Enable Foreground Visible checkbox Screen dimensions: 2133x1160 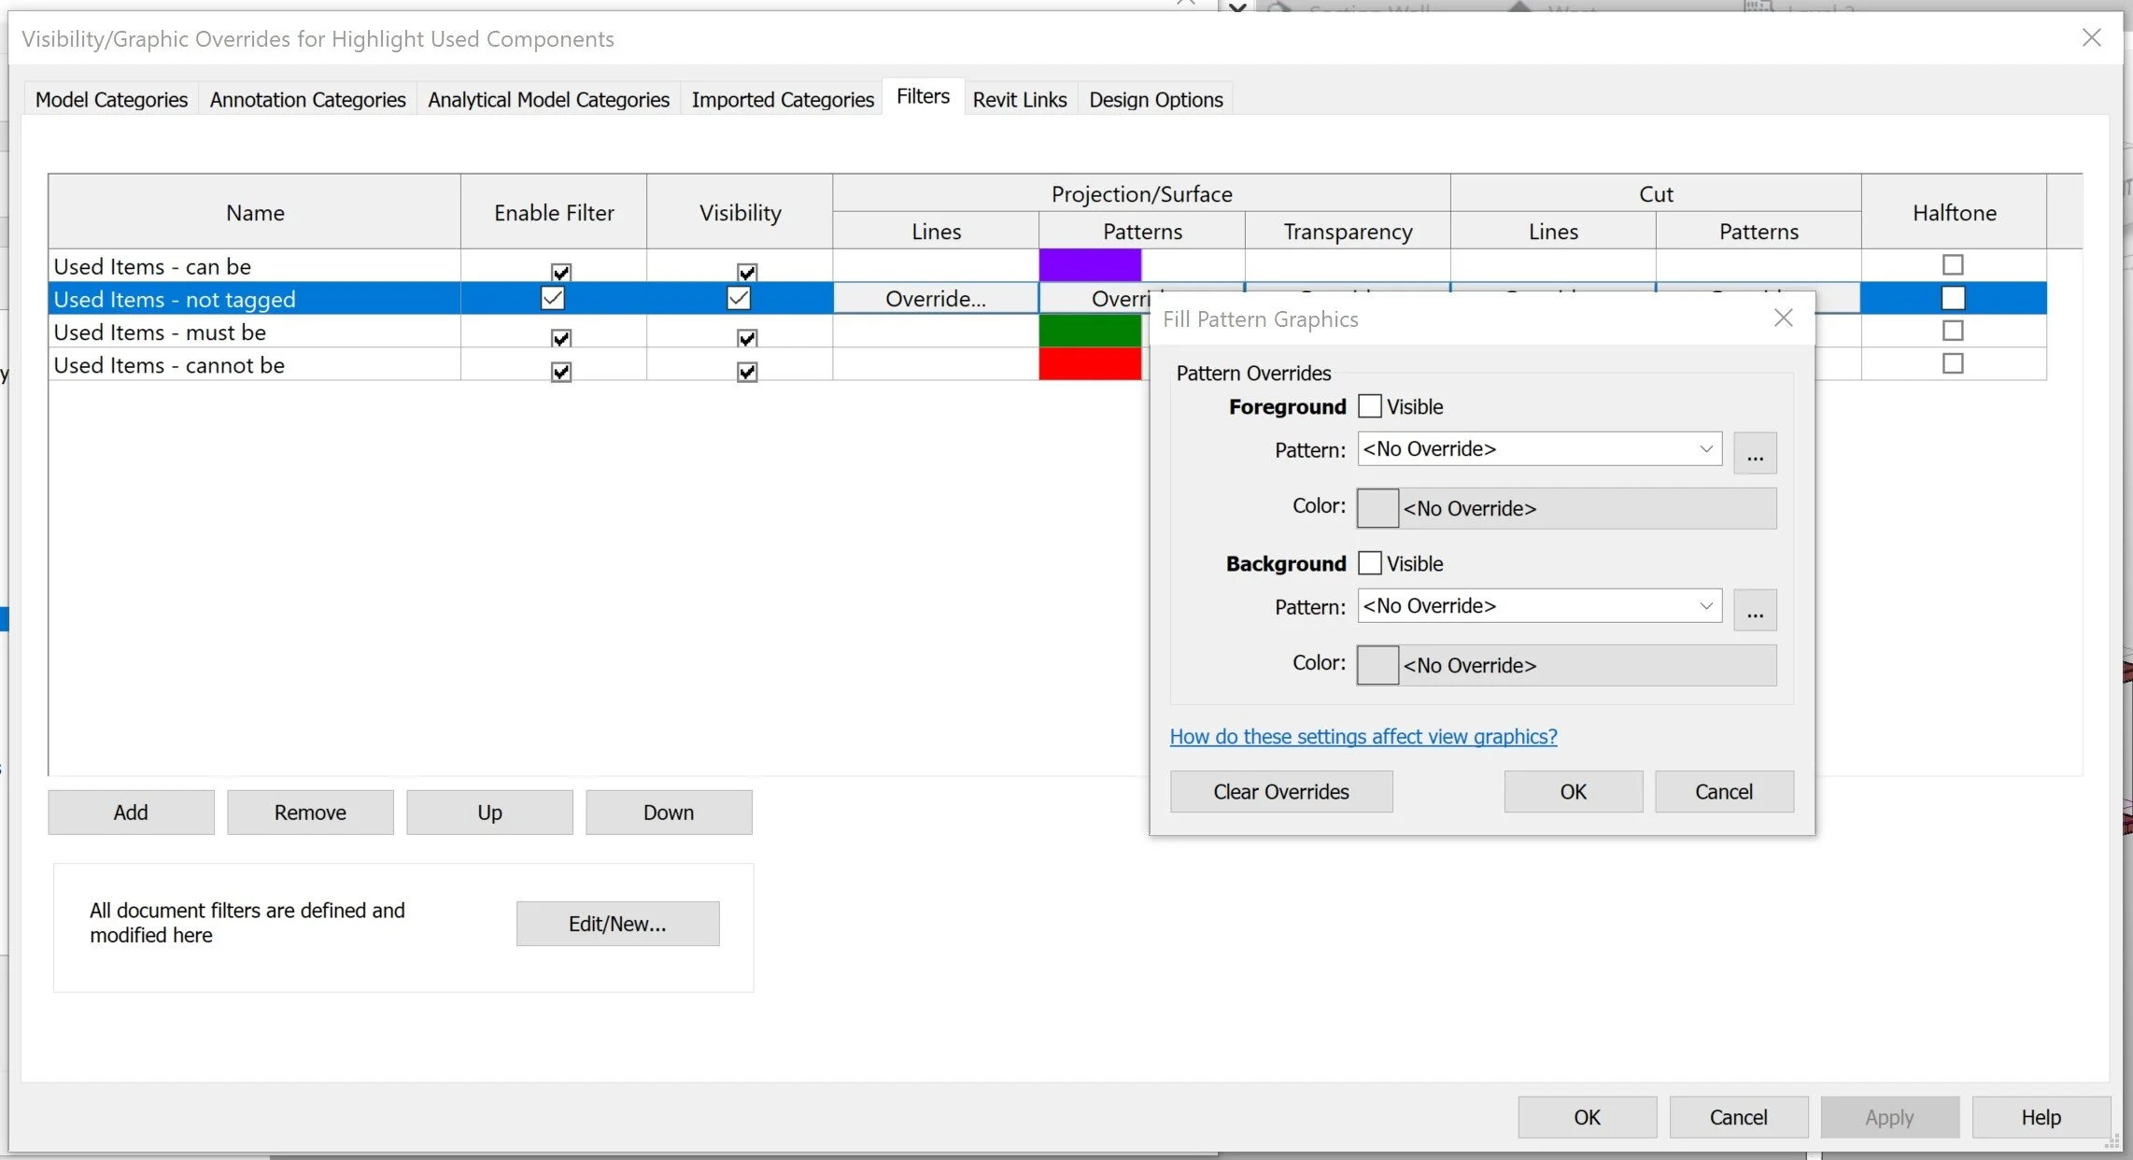[1370, 406]
